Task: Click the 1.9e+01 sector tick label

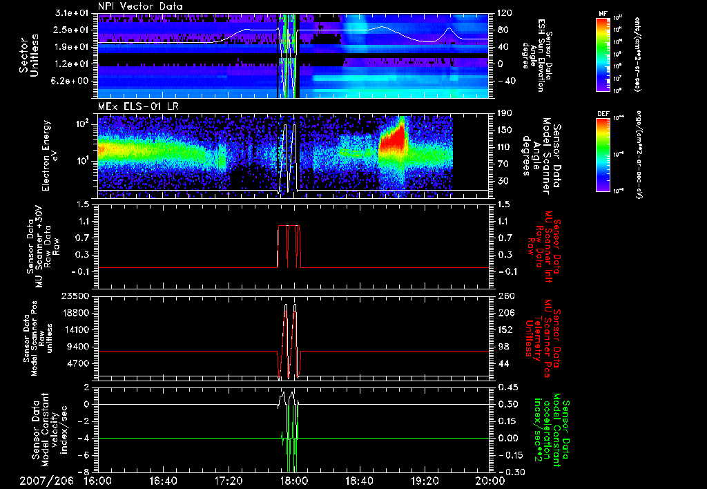Action: coord(73,47)
